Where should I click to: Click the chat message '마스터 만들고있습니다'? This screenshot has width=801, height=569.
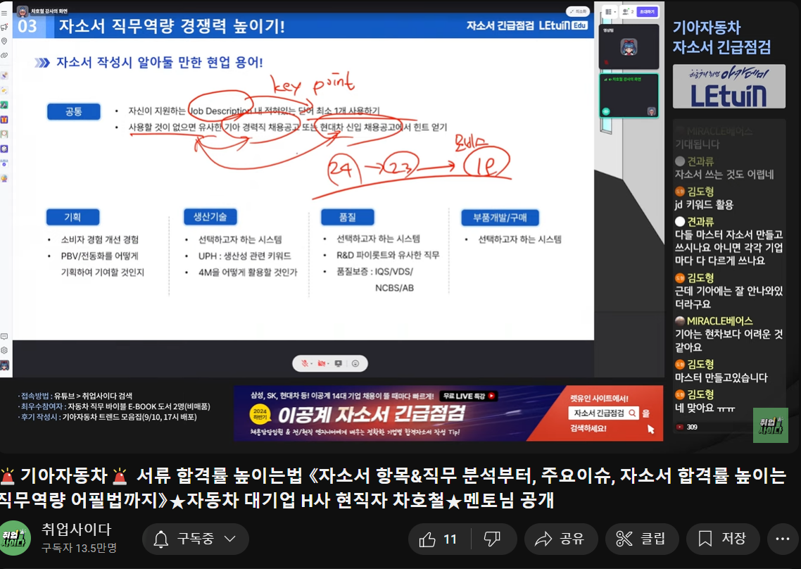(721, 377)
